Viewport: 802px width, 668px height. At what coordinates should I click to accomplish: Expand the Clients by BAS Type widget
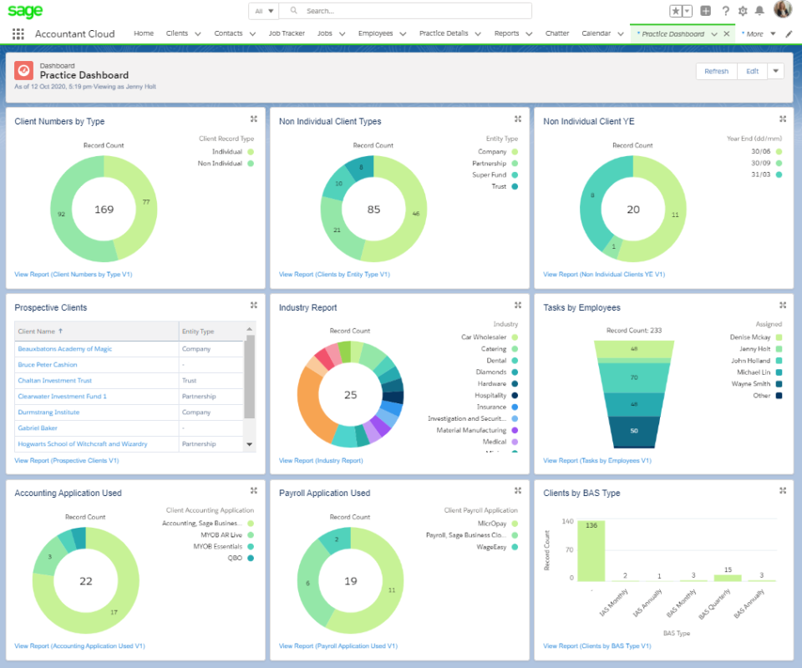click(782, 490)
